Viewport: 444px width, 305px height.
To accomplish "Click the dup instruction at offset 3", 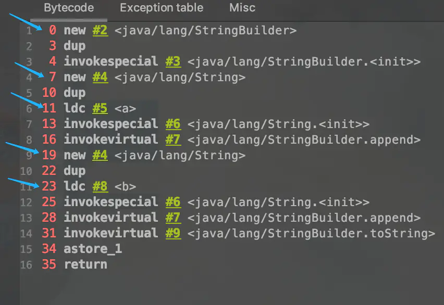I will (x=75, y=46).
